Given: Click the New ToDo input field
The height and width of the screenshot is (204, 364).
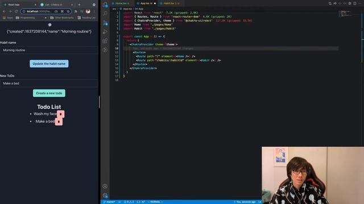Looking at the screenshot, I should click(49, 83).
